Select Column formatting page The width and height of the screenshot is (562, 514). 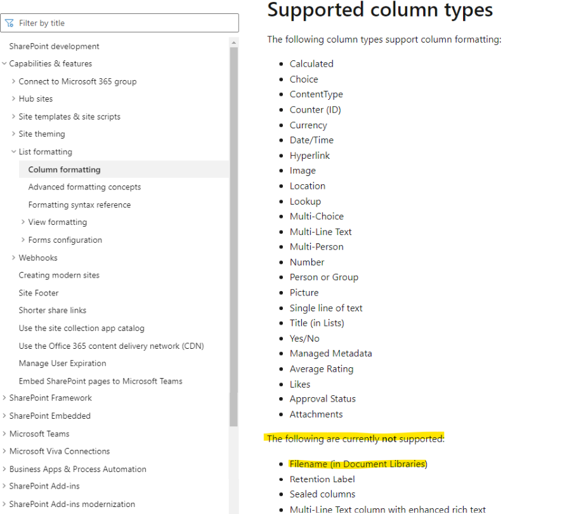point(124,170)
